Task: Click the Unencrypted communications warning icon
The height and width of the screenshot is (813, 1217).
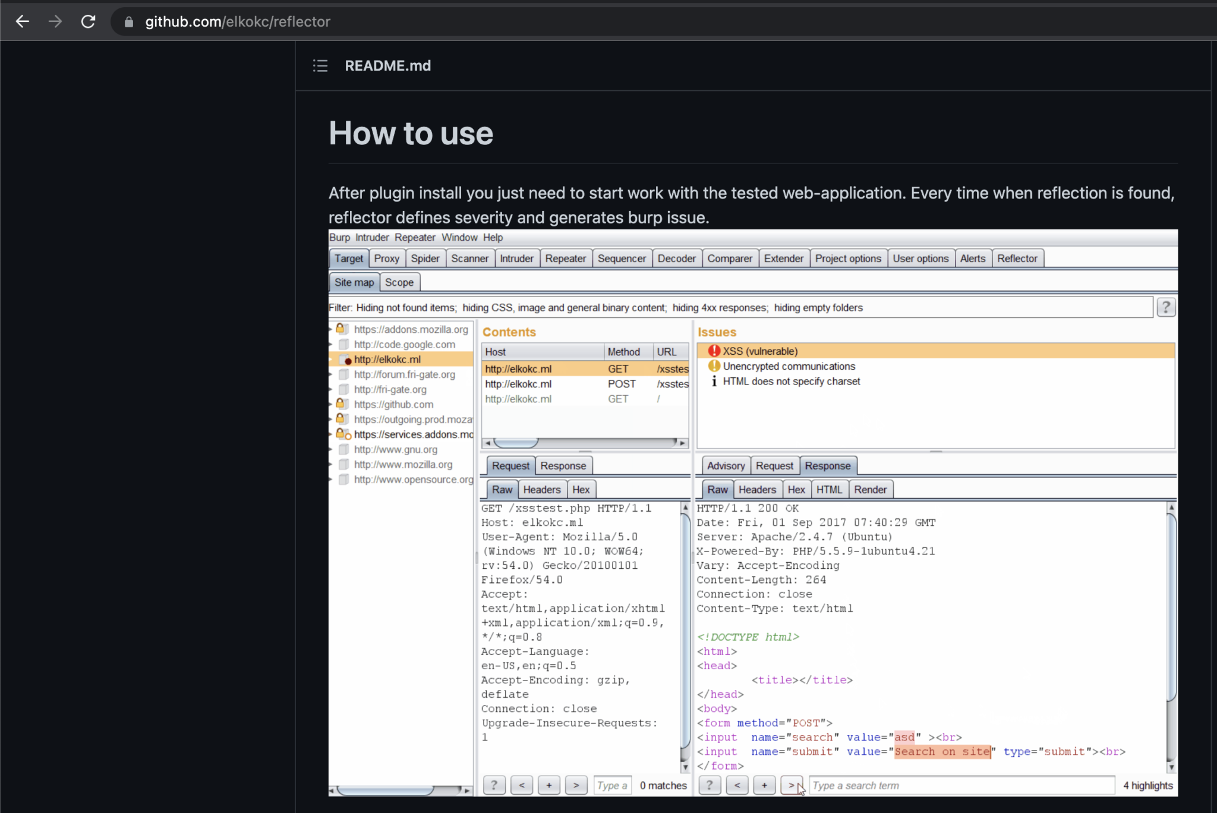Action: click(715, 366)
